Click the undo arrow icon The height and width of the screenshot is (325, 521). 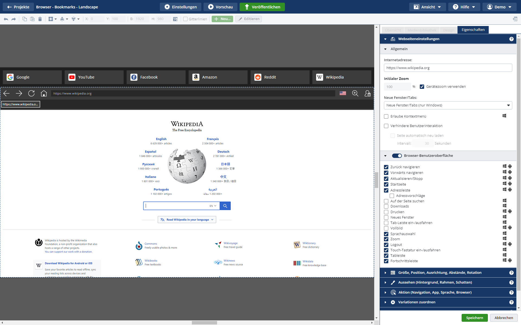(x=6, y=19)
